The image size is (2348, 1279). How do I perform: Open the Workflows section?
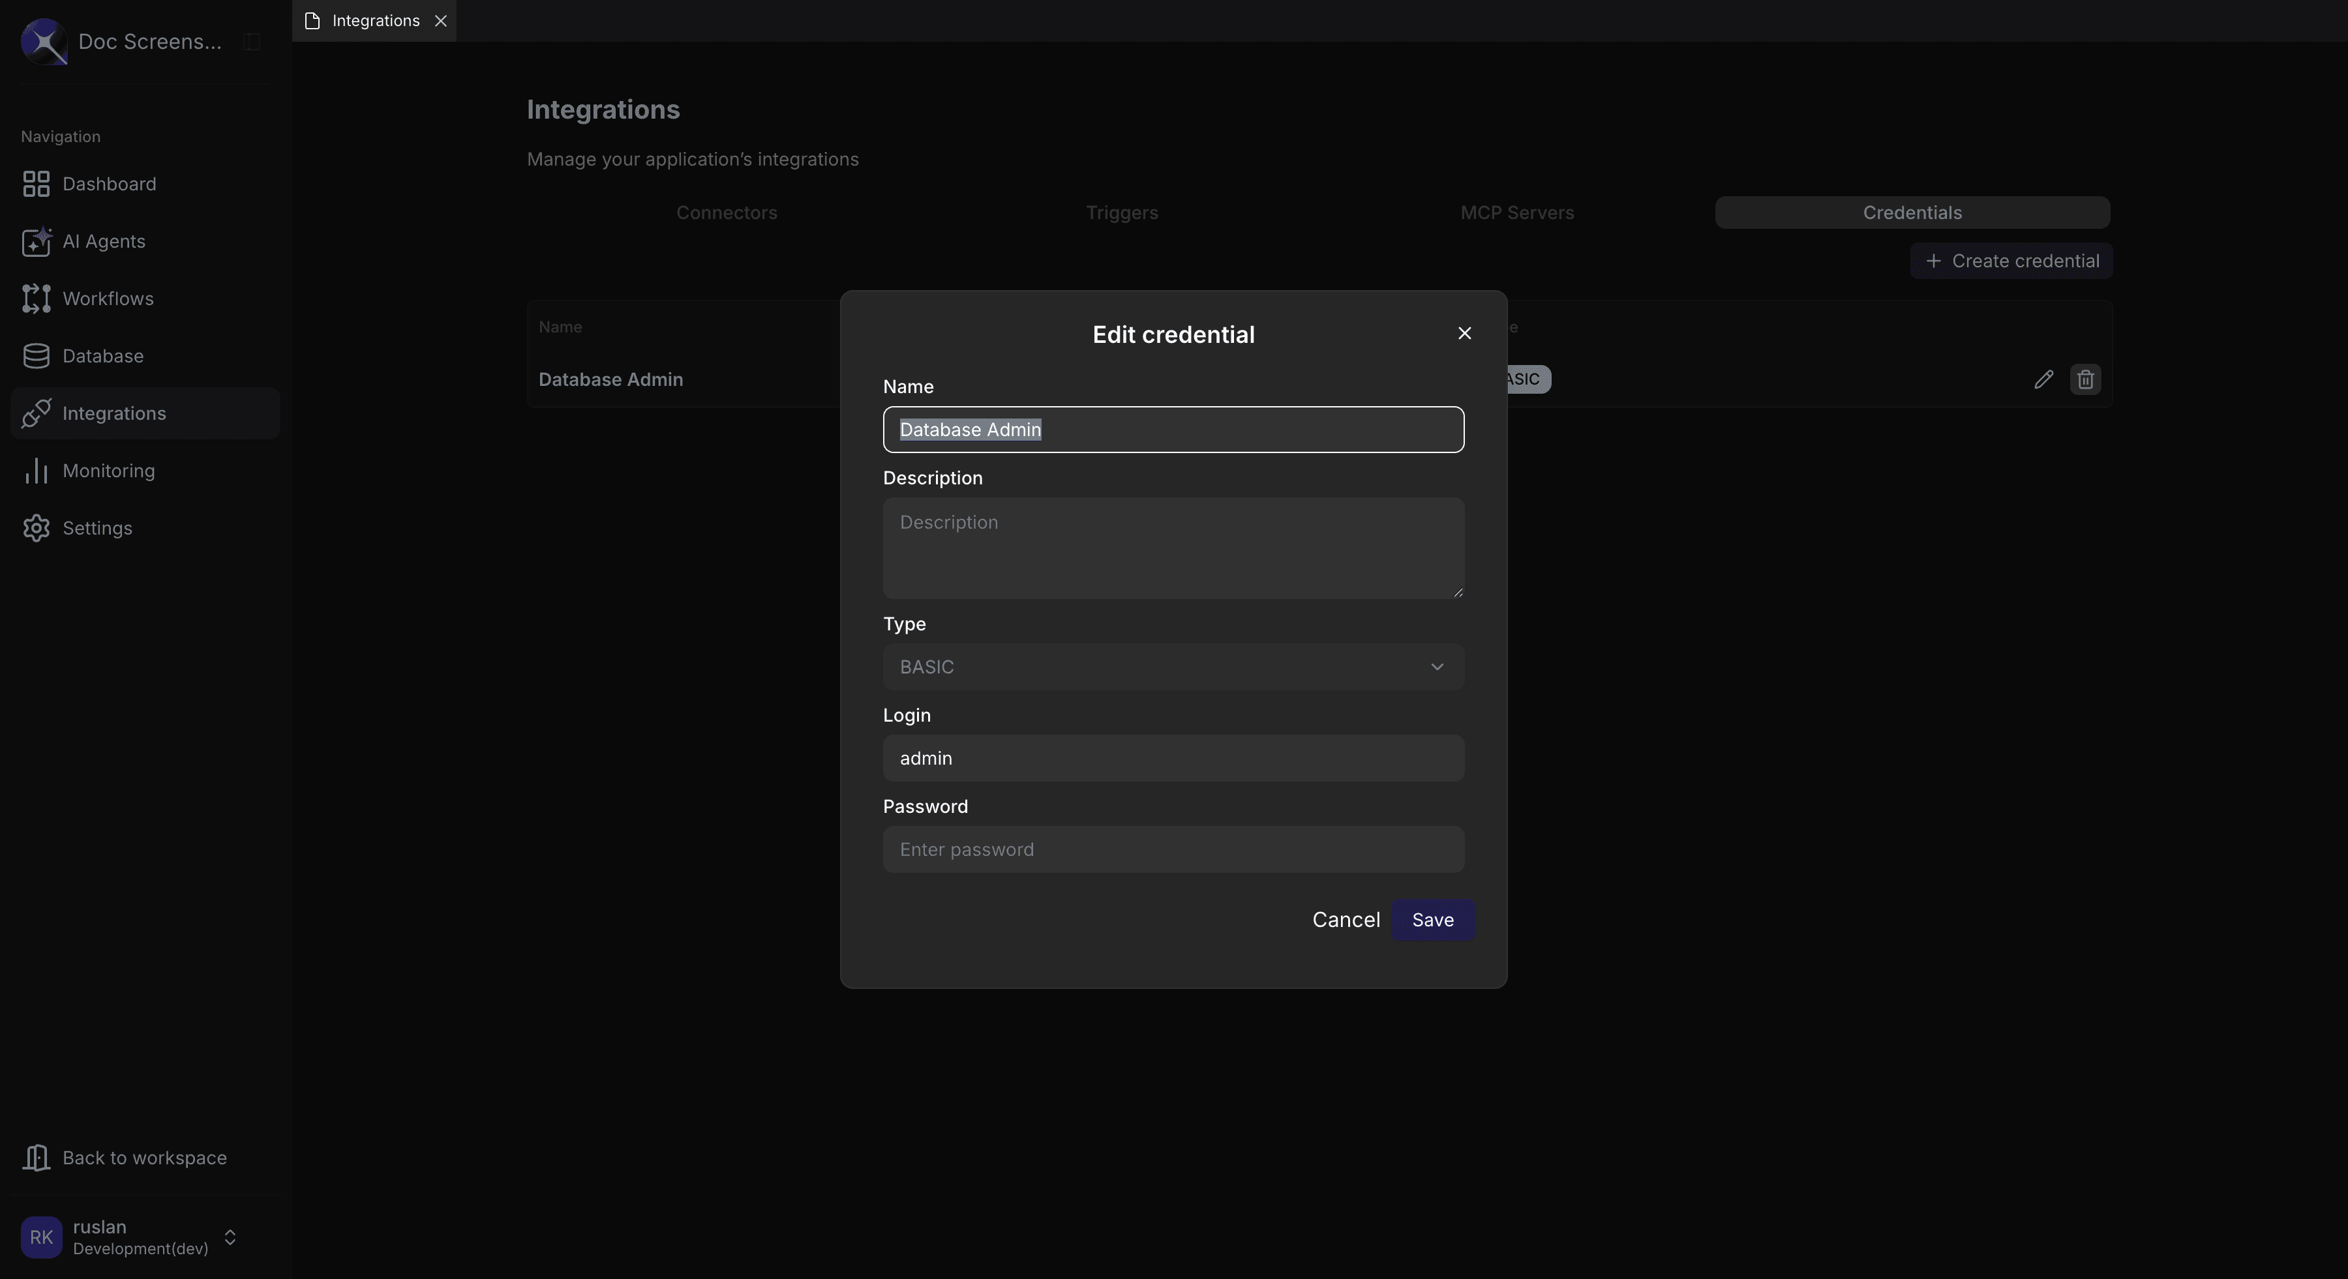pos(108,299)
